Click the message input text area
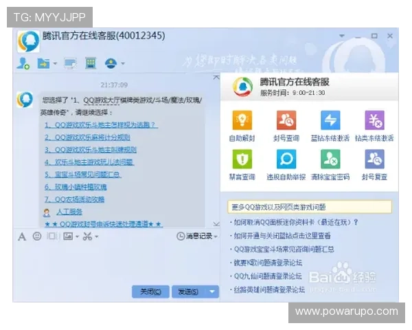The height and width of the screenshot is (330, 412). 117,262
